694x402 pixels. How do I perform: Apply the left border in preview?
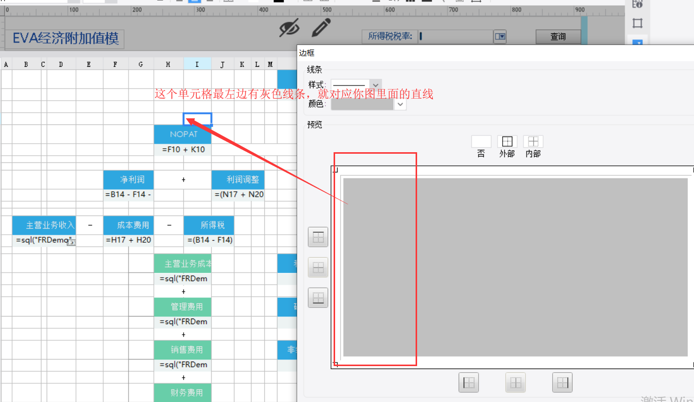click(x=469, y=383)
